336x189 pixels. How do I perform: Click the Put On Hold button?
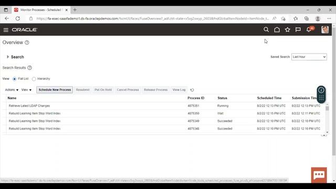103,90
